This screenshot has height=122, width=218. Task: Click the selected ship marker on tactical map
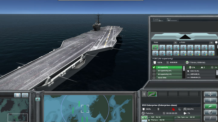tap(85, 109)
